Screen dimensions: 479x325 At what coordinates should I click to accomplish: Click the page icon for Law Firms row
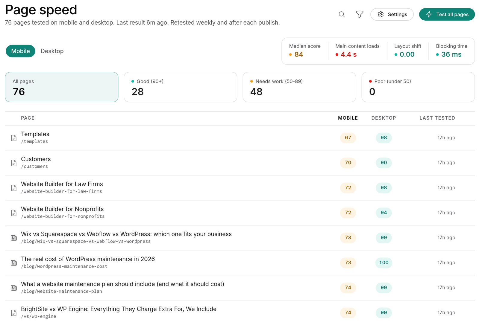14,188
